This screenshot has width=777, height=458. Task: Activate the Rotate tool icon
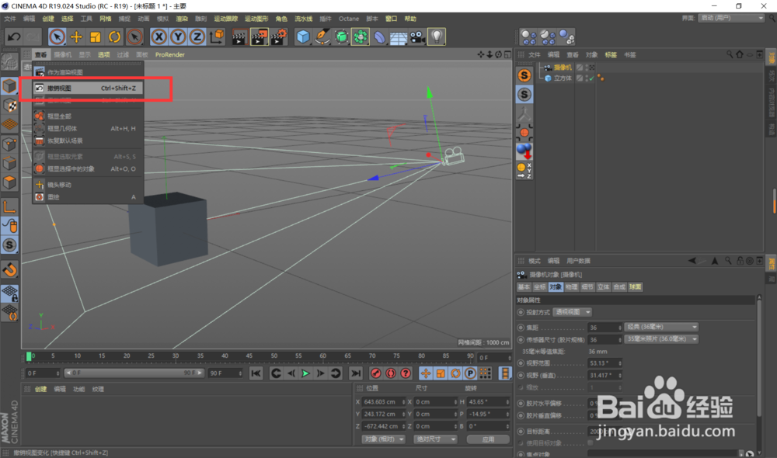tap(114, 36)
